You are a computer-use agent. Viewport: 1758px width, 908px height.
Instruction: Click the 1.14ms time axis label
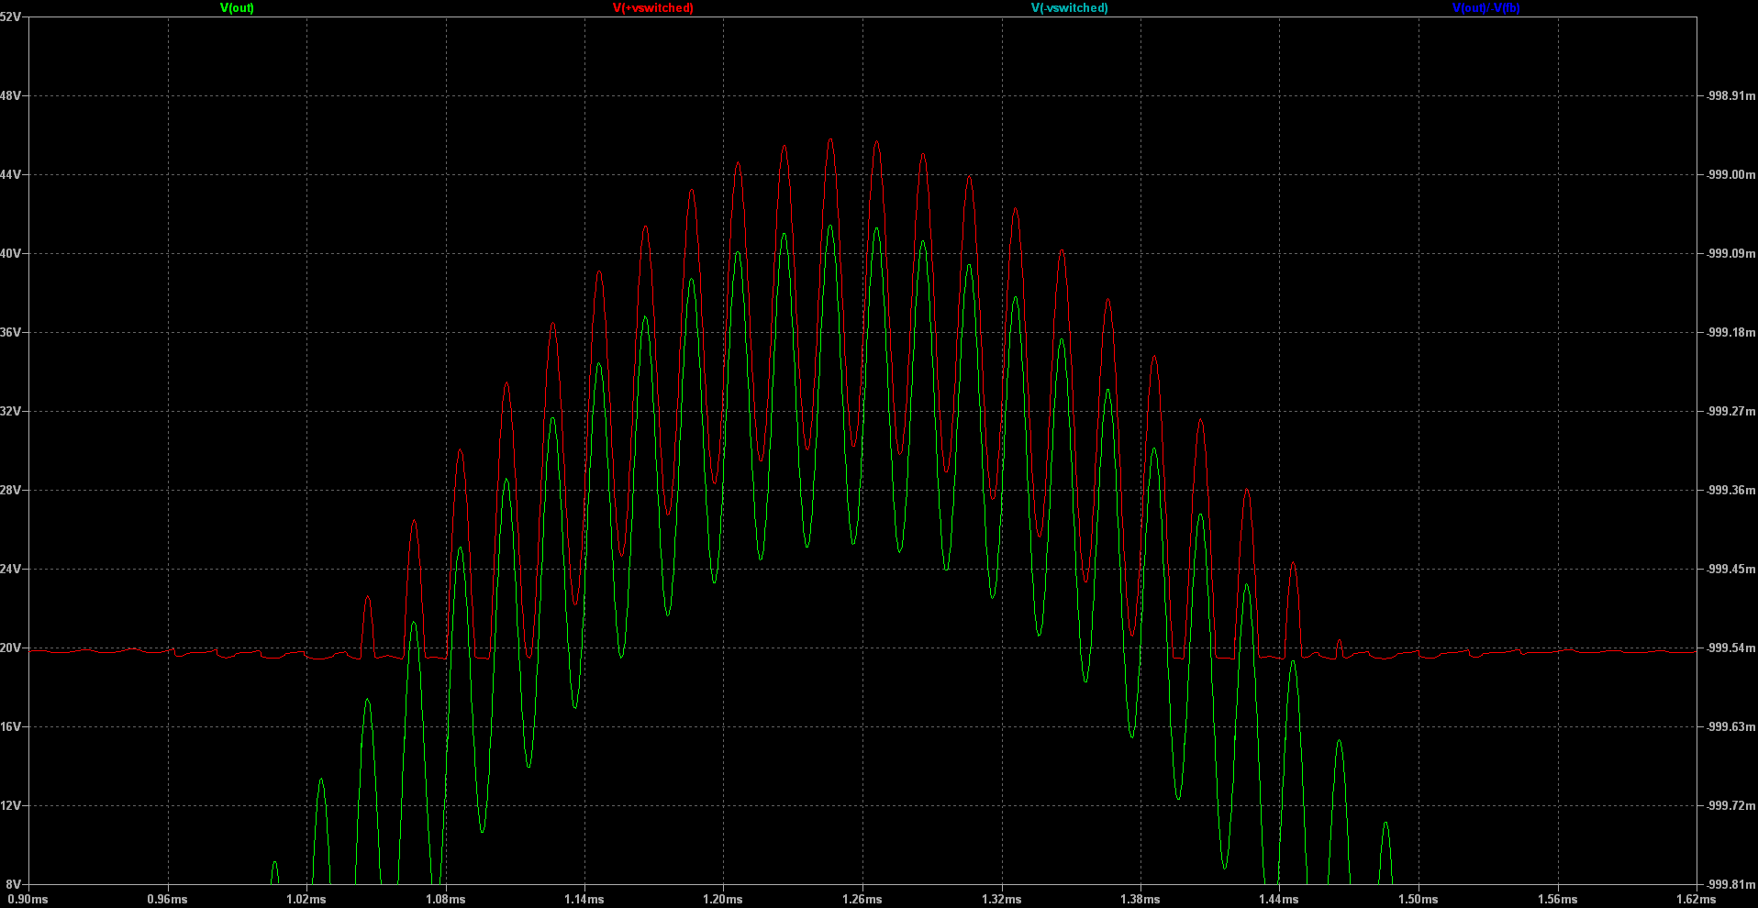point(584,899)
